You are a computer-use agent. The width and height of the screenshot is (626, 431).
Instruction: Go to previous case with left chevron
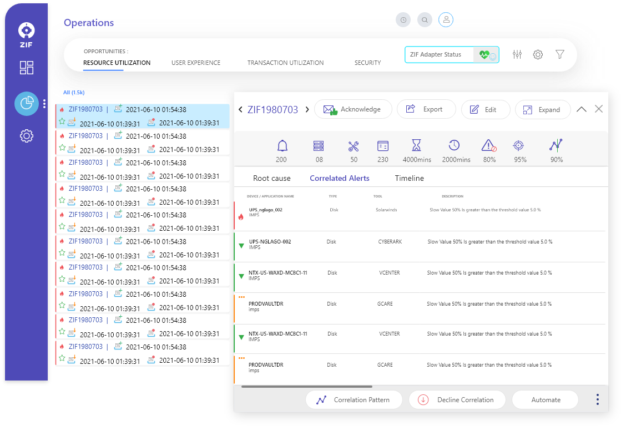(x=240, y=110)
